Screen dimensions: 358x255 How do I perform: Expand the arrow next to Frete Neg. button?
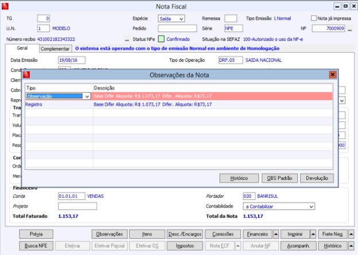coord(351,234)
